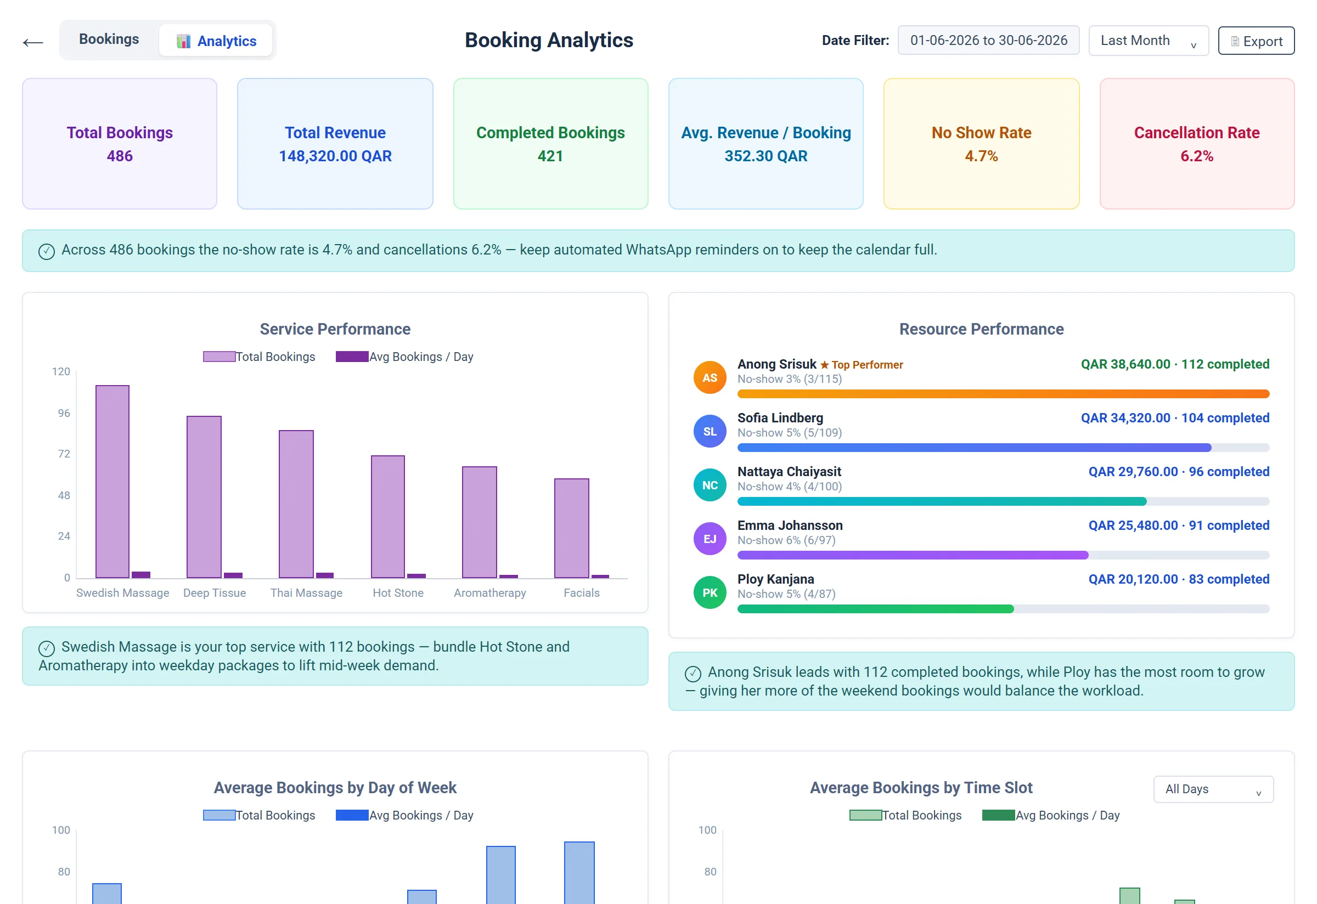This screenshot has height=904, width=1317.
Task: Open the All Days time slot dropdown
Action: pyautogui.click(x=1213, y=789)
